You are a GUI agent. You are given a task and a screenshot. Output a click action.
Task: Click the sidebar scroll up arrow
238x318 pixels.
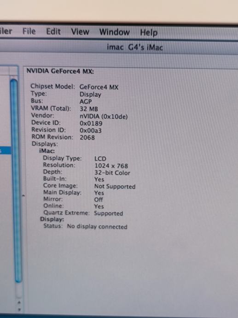(19, 302)
